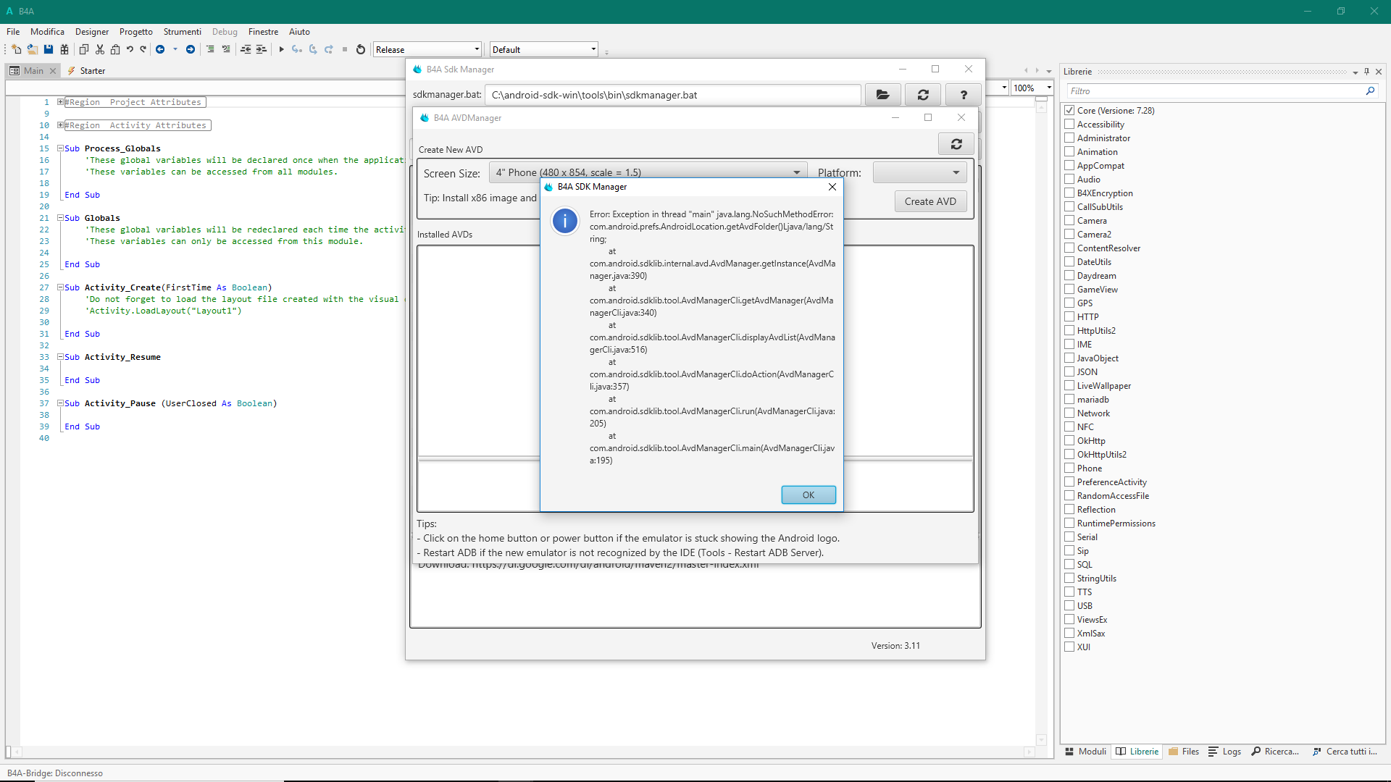Tick the StringUtils library checkbox
The height and width of the screenshot is (782, 1391).
tap(1069, 579)
